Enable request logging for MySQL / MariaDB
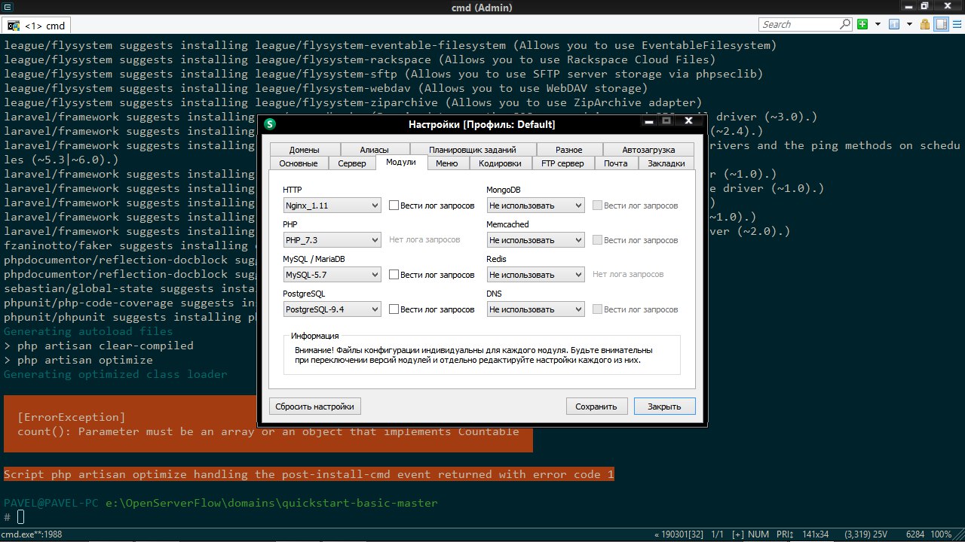Image resolution: width=965 pixels, height=542 pixels. pyautogui.click(x=394, y=275)
